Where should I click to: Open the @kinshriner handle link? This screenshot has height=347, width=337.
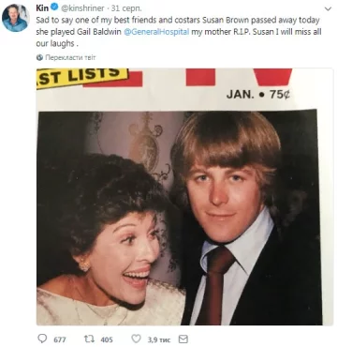pos(82,8)
